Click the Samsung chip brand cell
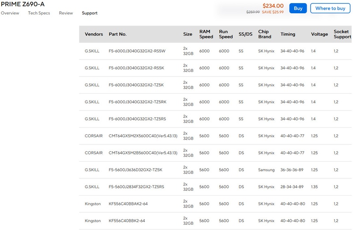The width and height of the screenshot is (353, 230). click(267, 170)
